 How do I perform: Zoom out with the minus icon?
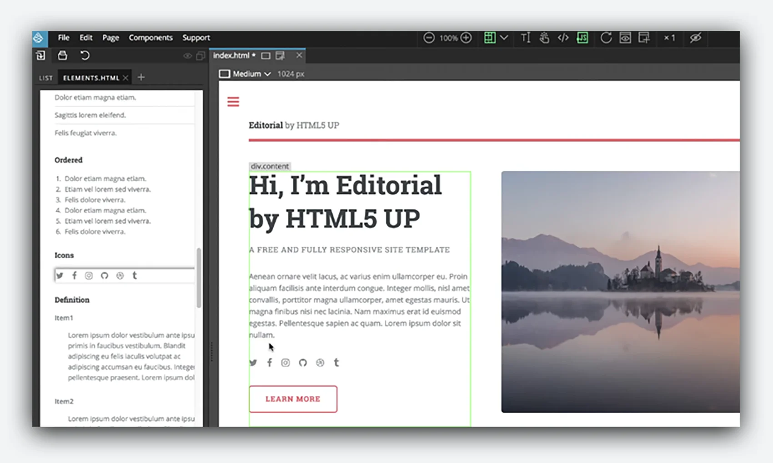click(x=429, y=38)
